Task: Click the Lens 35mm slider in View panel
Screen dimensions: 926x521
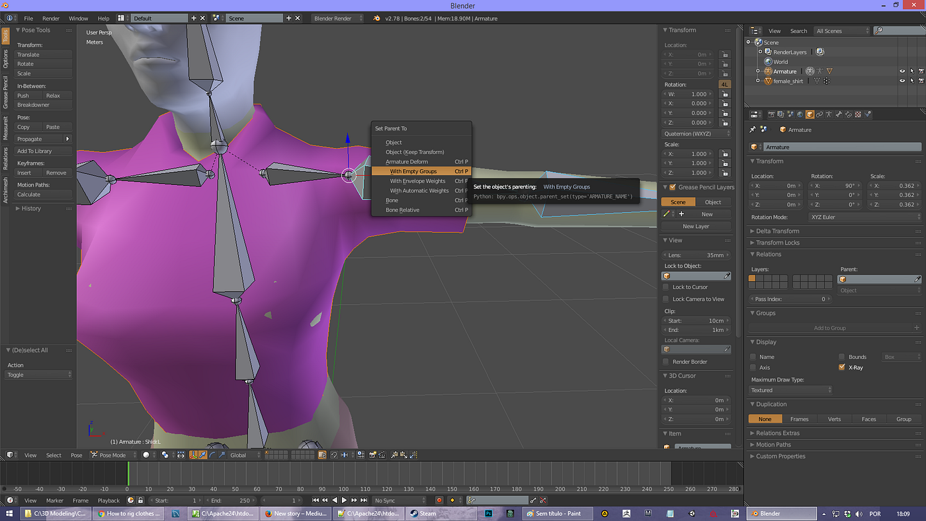Action: click(696, 255)
